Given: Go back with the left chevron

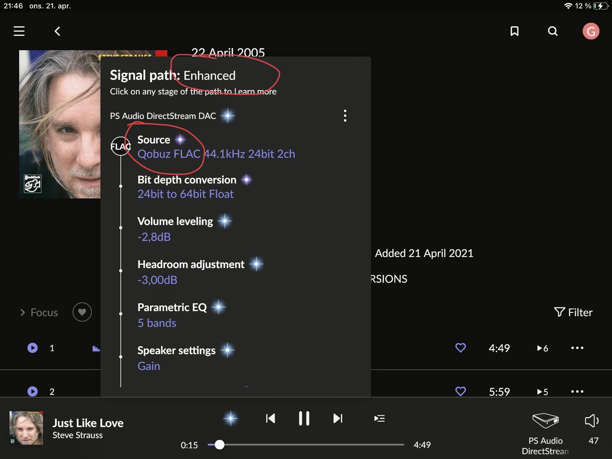Looking at the screenshot, I should click(57, 31).
